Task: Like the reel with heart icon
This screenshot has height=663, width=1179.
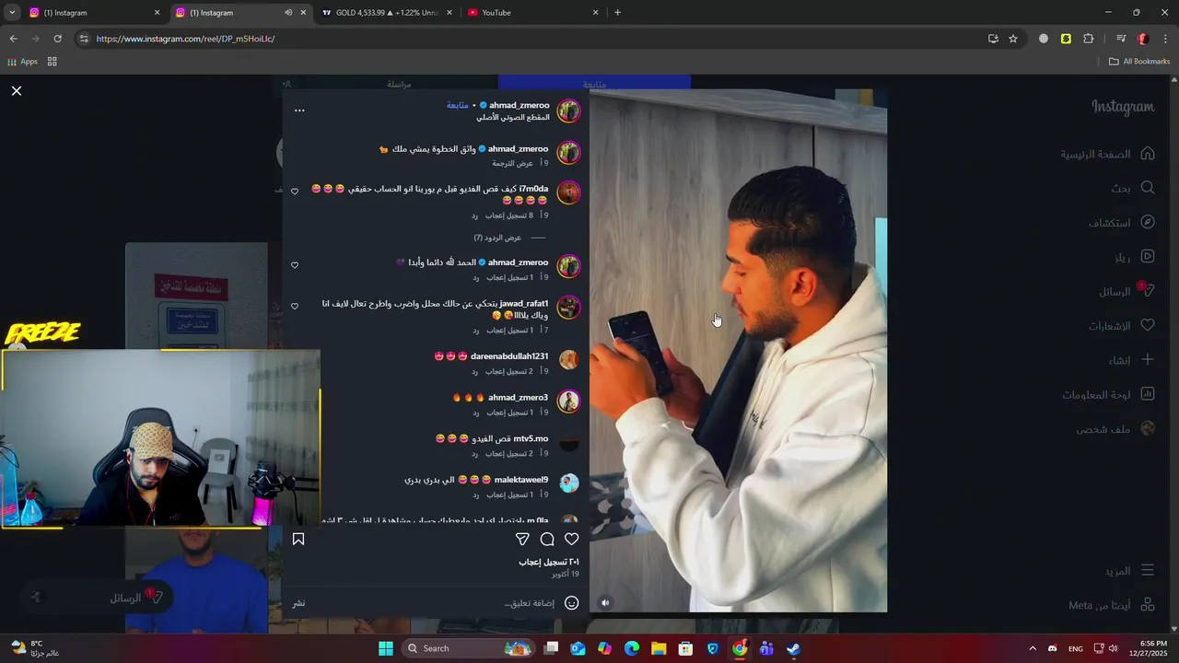Action: pos(571,540)
